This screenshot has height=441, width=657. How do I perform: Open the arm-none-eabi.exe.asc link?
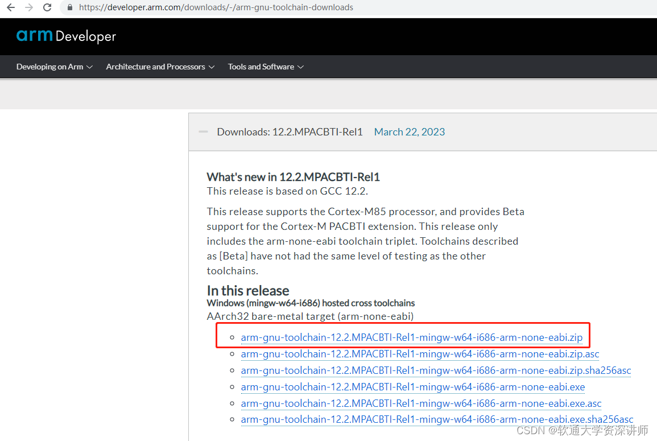[421, 403]
